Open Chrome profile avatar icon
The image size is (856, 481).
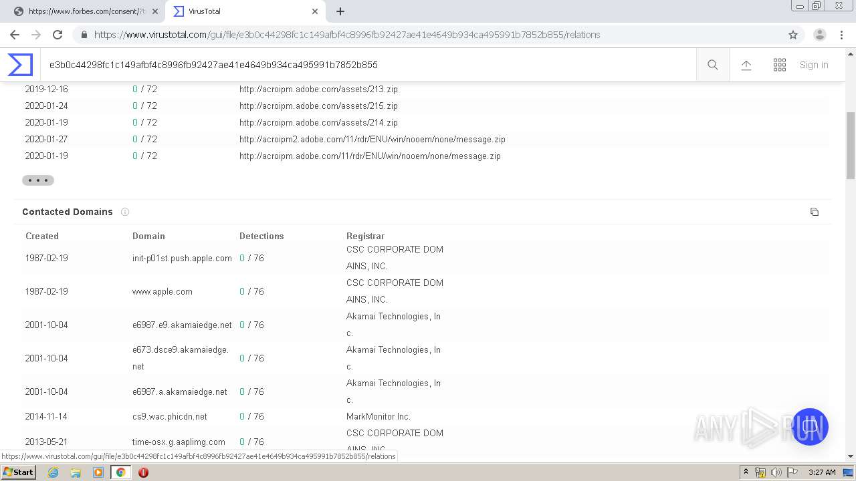pos(820,35)
